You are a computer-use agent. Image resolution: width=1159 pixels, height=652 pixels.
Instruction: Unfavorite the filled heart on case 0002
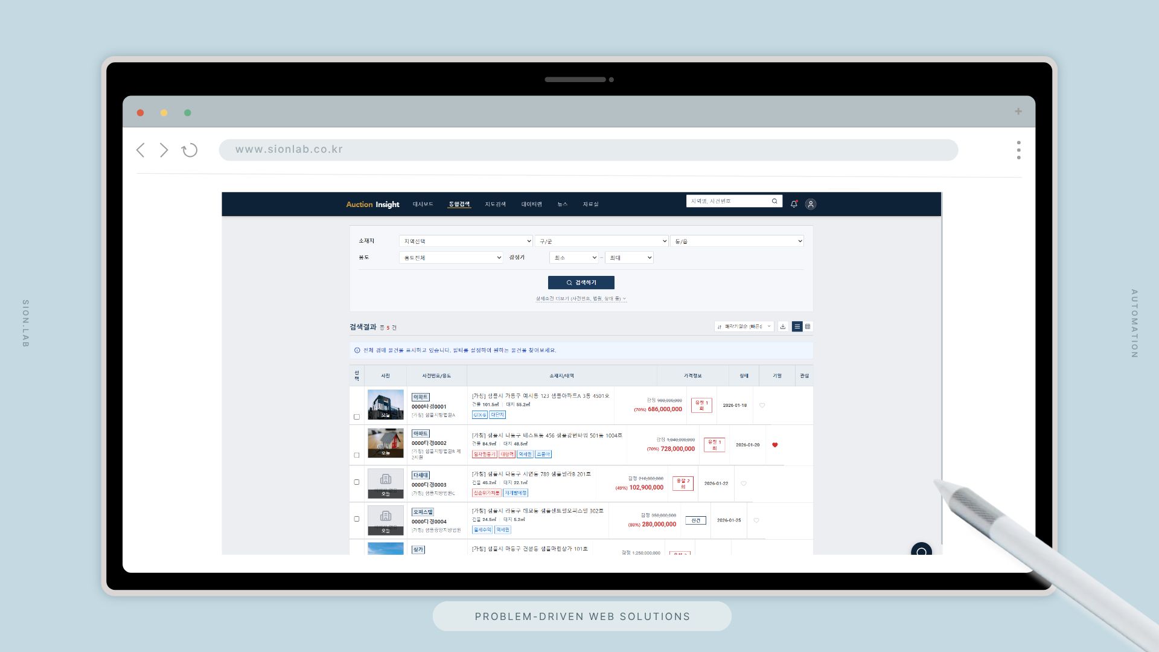coord(775,445)
